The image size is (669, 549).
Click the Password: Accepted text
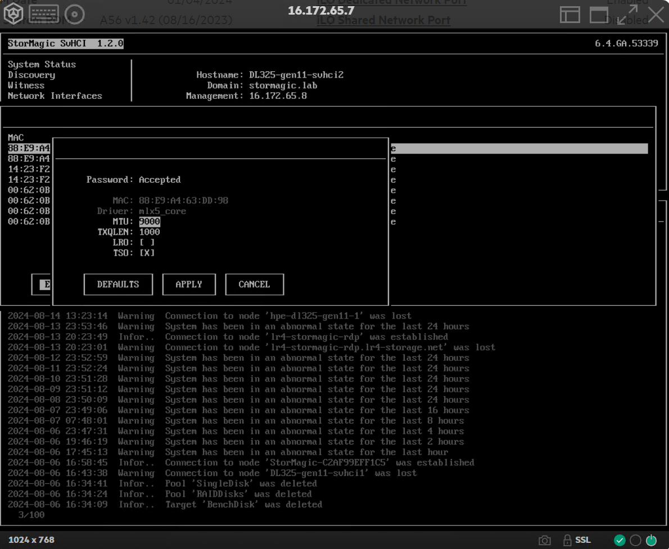pos(134,180)
